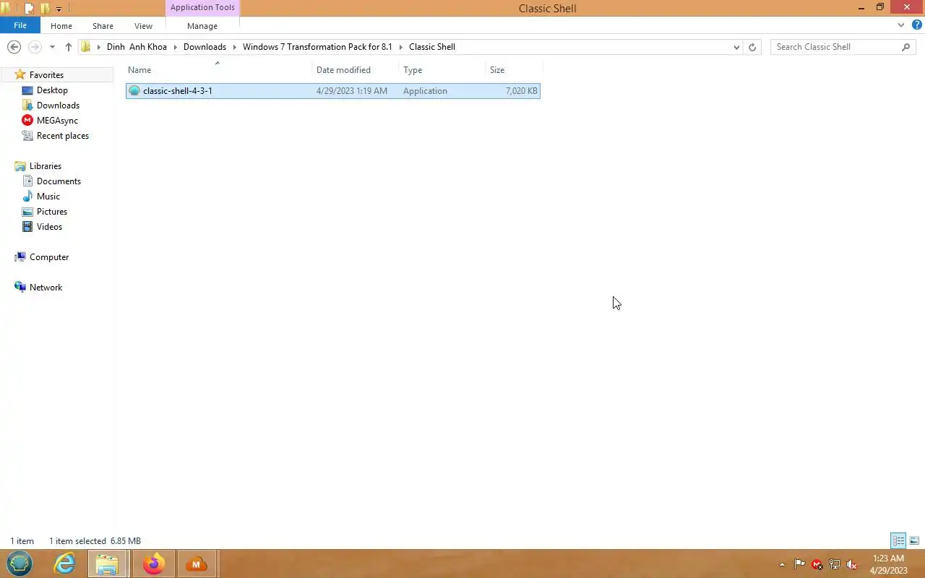This screenshot has width=925, height=578.
Task: Click the classic-shell-4-3-1 file name
Action: point(178,91)
